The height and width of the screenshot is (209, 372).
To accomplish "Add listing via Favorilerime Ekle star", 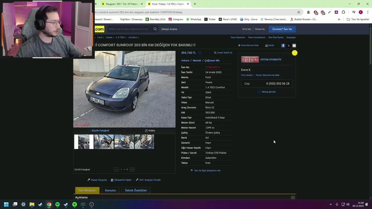I will pyautogui.click(x=248, y=45).
